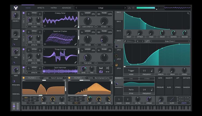Click the Random SYNC button
Viewport: 202px width, 116px height.
(x=131, y=79)
